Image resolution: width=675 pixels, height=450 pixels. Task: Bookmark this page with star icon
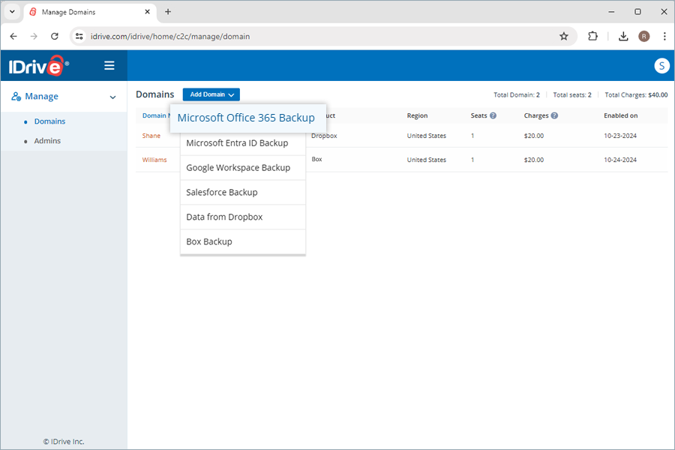point(563,37)
